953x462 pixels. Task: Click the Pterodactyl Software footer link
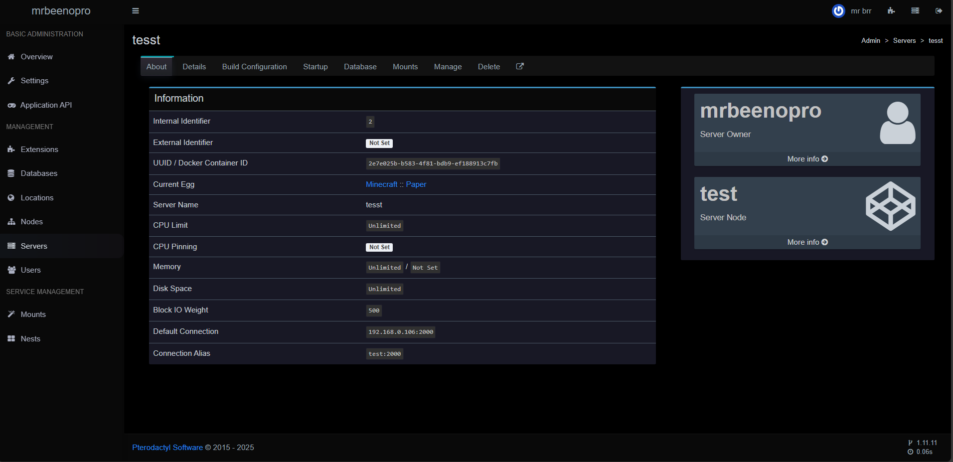click(167, 448)
